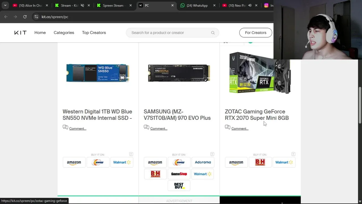Buy WD Blue SSD on Amazon
The height and width of the screenshot is (204, 362).
(74, 162)
